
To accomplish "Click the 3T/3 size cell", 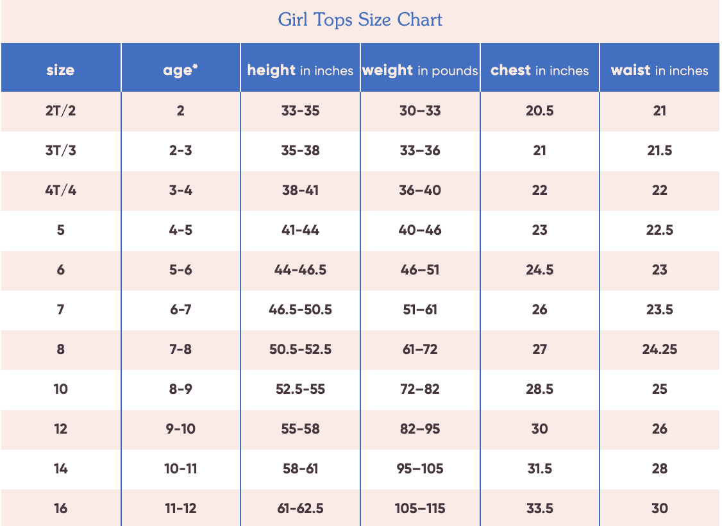I will (x=60, y=151).
